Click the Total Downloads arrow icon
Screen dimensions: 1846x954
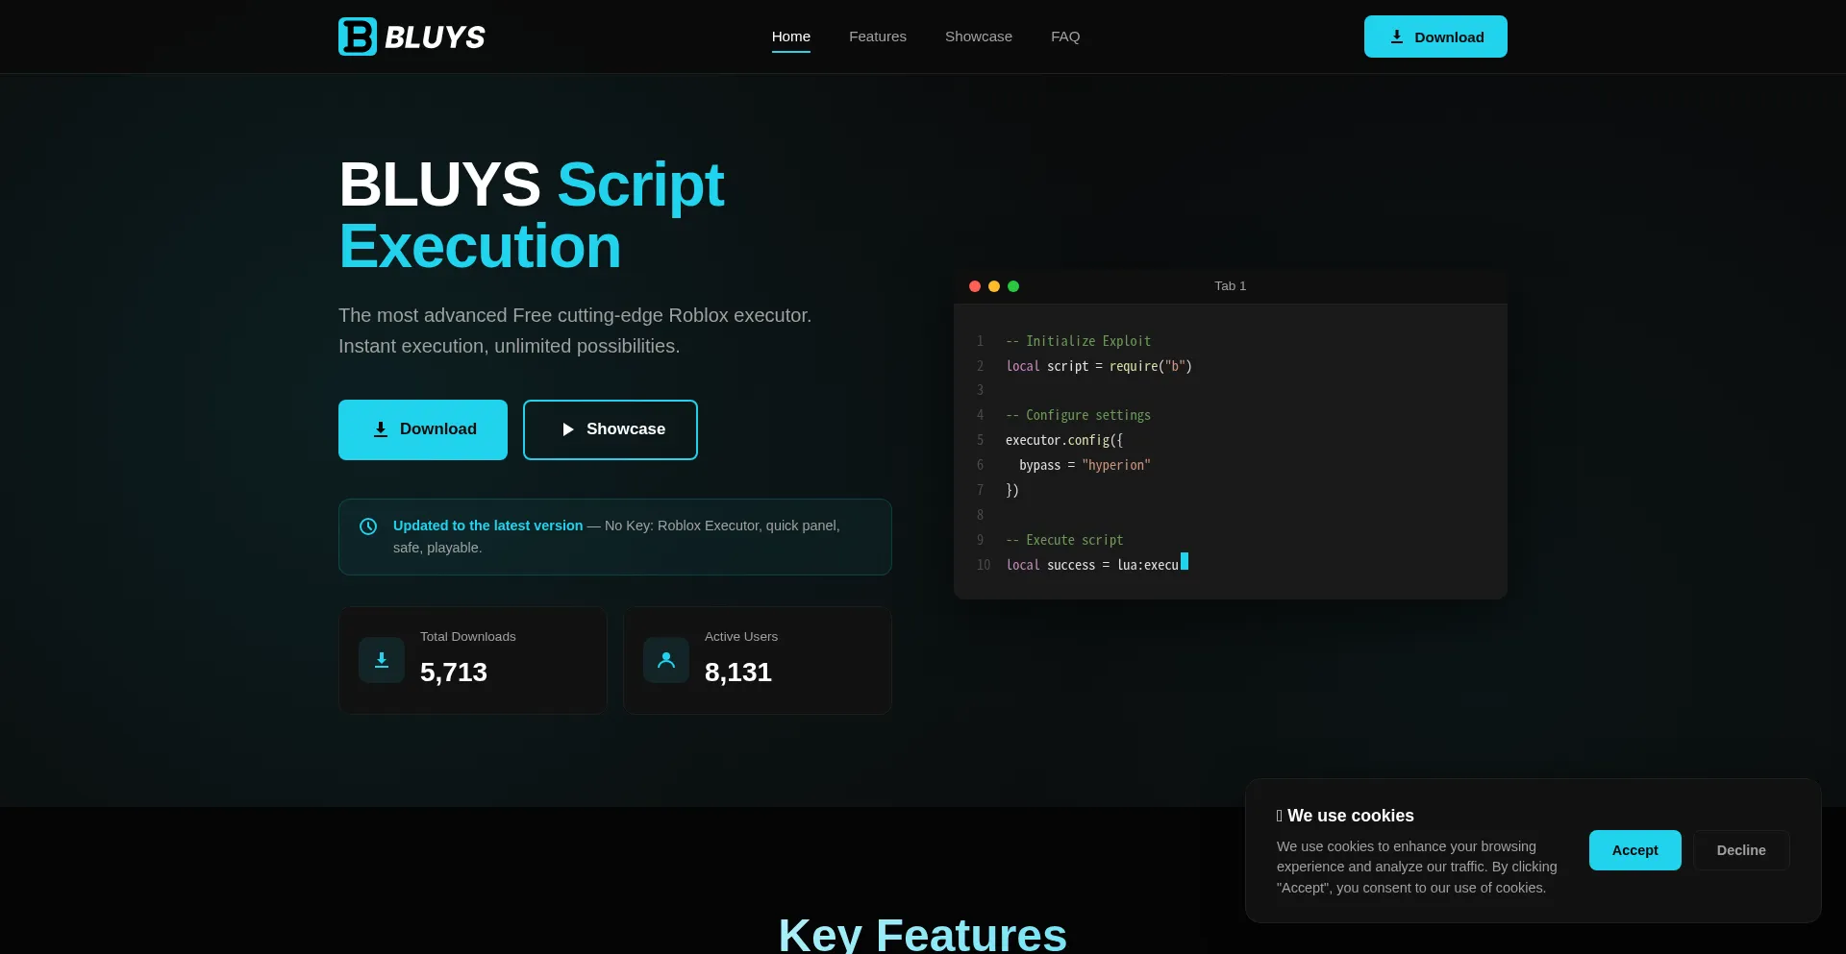[382, 660]
